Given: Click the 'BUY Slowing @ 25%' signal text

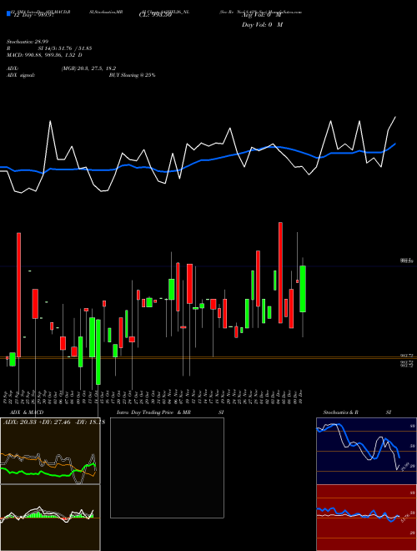Looking at the screenshot, I should click(133, 75).
